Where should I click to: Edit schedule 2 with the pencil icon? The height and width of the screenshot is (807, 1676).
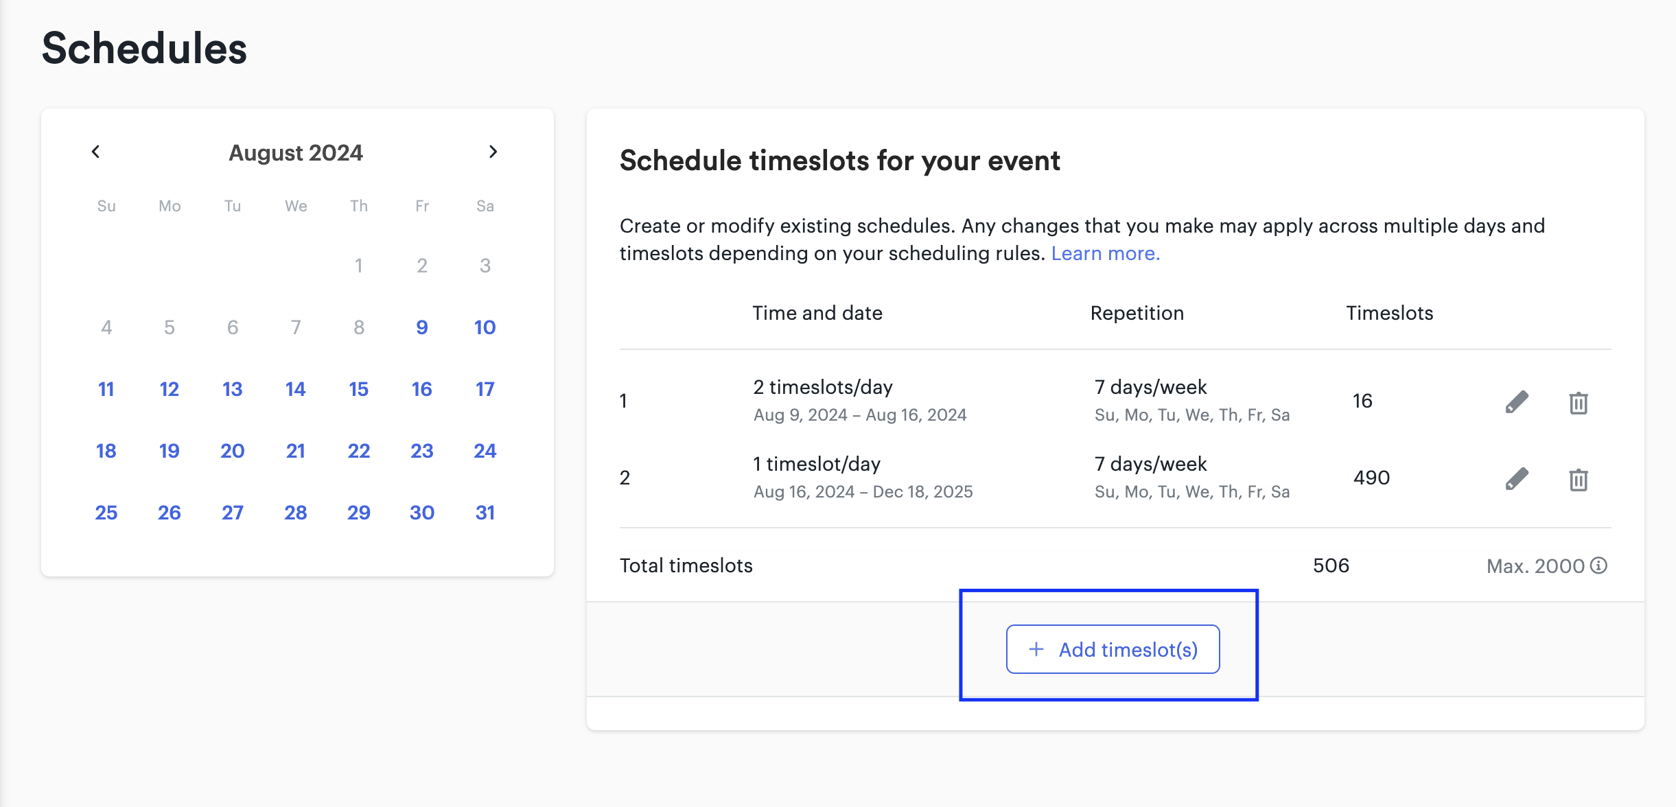point(1517,478)
